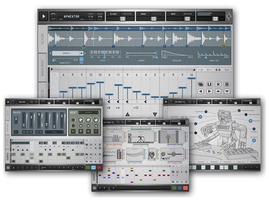Click the dice randomize icon in sequencer
Screen dimensions: 269x202
pyautogui.click(x=227, y=84)
